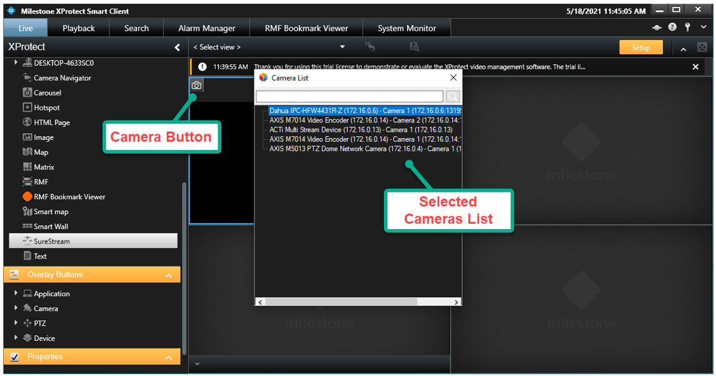Click the search magnifier in Camera List
716x376 pixels.
452,96
